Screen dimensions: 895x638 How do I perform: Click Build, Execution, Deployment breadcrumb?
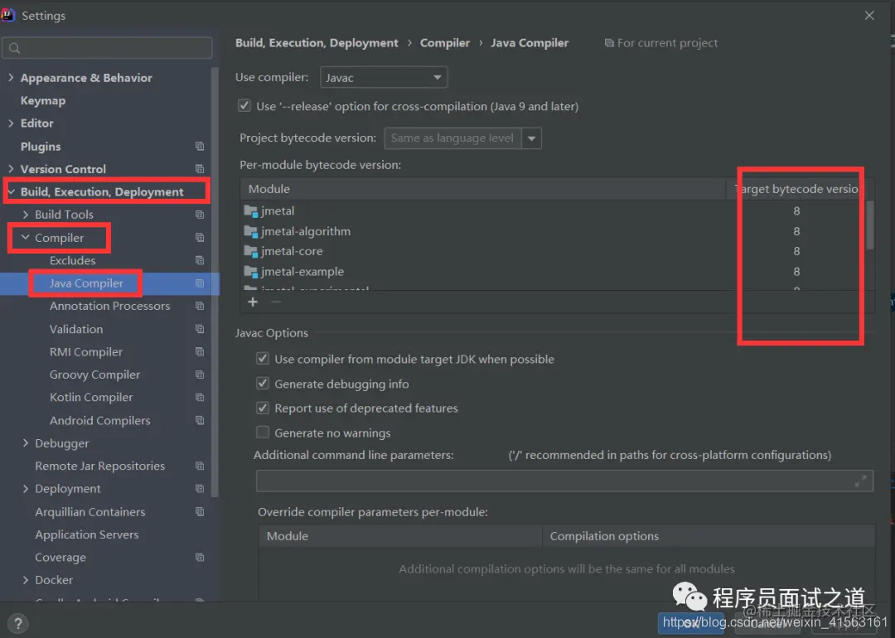317,43
